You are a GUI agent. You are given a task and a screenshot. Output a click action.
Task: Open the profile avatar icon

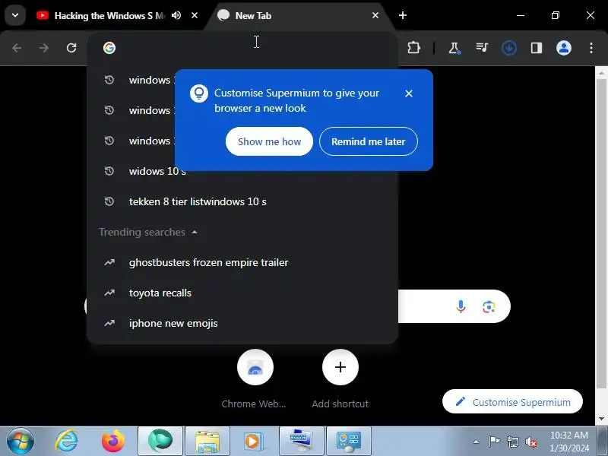564,48
